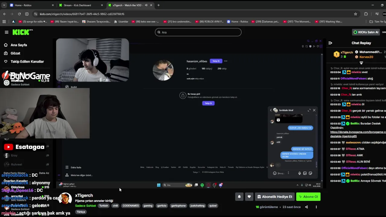Open the tab search dropdown arrow

[x=4, y=5]
